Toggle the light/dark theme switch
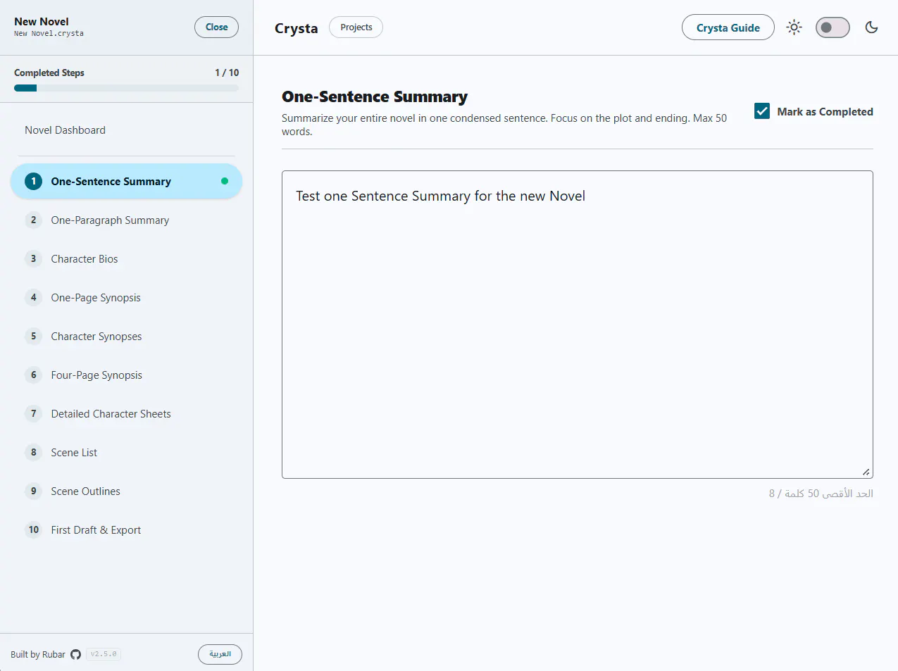898x671 pixels. click(832, 27)
